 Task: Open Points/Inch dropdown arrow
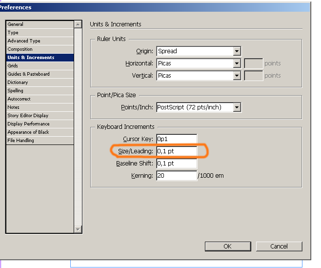coord(237,107)
